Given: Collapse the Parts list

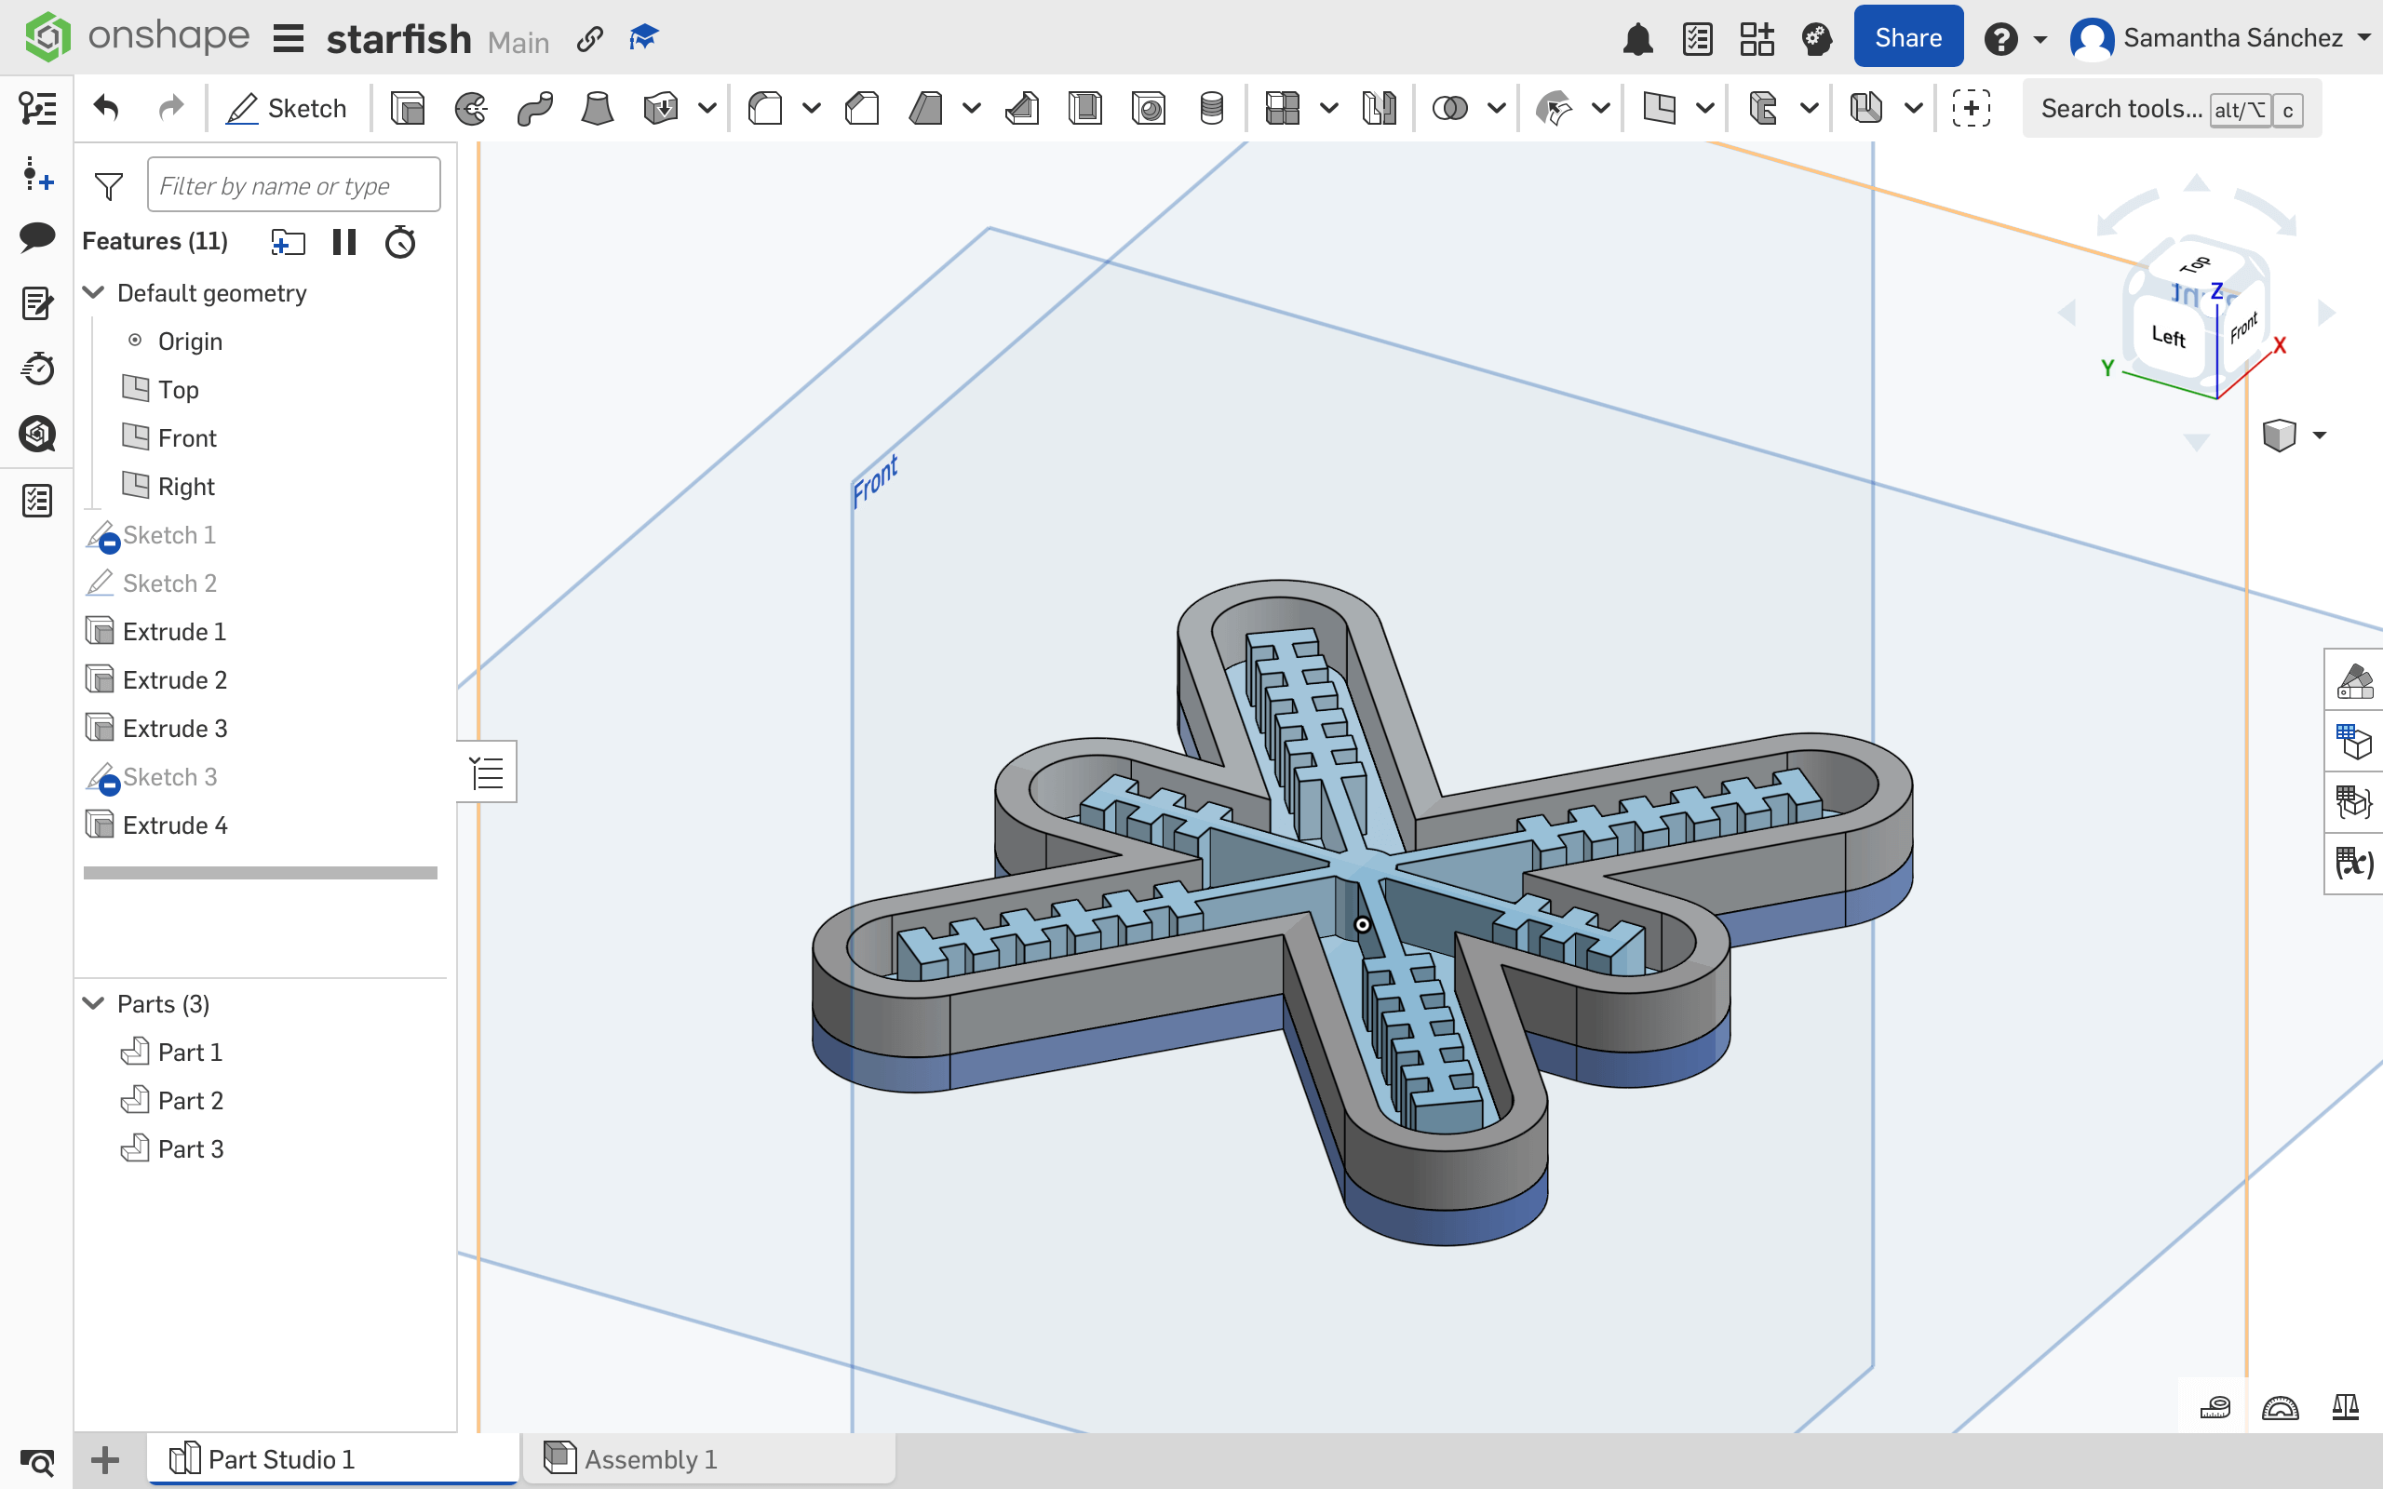Looking at the screenshot, I should pos(95,1003).
